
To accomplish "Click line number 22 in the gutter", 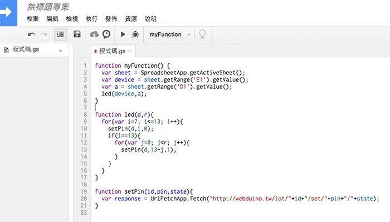I will click(x=84, y=213).
